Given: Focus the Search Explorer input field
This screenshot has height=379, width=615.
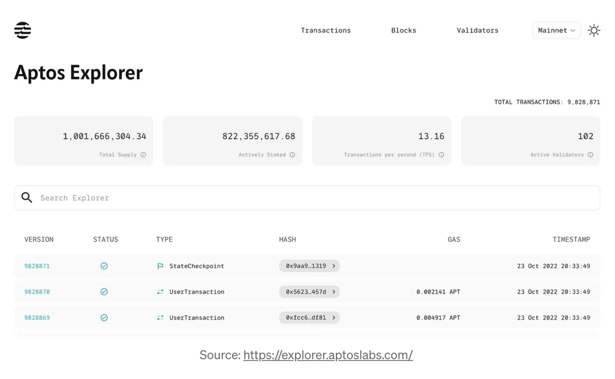Looking at the screenshot, I should click(x=307, y=198).
